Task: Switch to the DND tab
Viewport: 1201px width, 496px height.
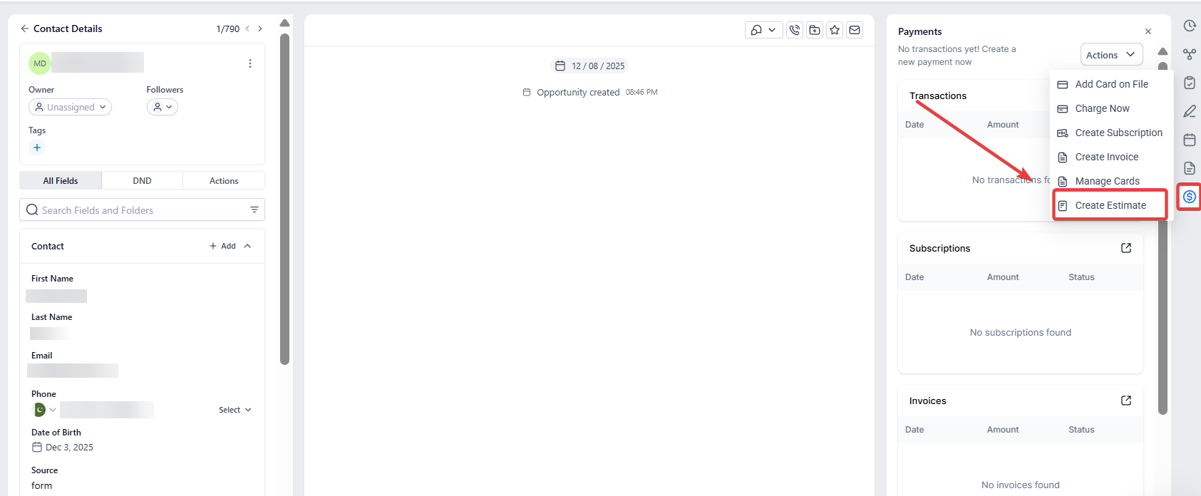Action: point(142,181)
